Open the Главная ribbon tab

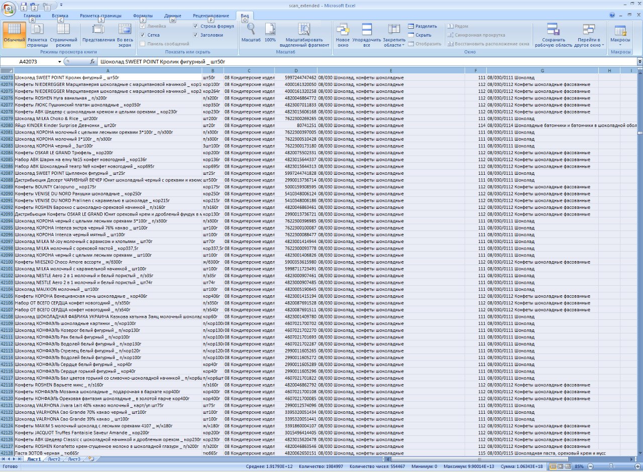pos(32,16)
